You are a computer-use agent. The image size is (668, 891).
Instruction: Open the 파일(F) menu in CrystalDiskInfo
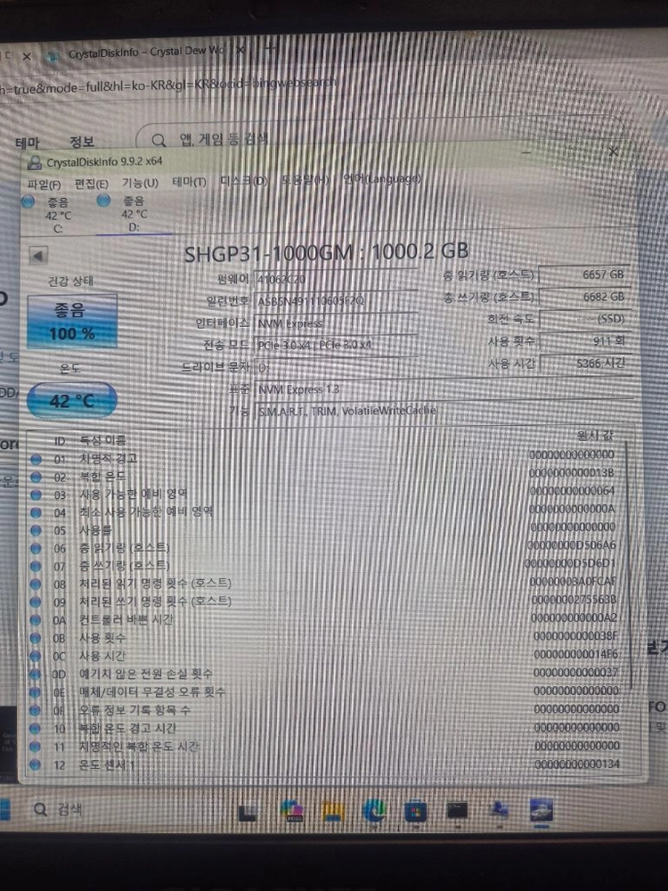point(44,184)
